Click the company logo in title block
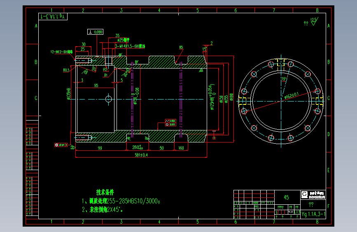Image resolution: width=357 pixels, height=232 pixels. coord(304,195)
